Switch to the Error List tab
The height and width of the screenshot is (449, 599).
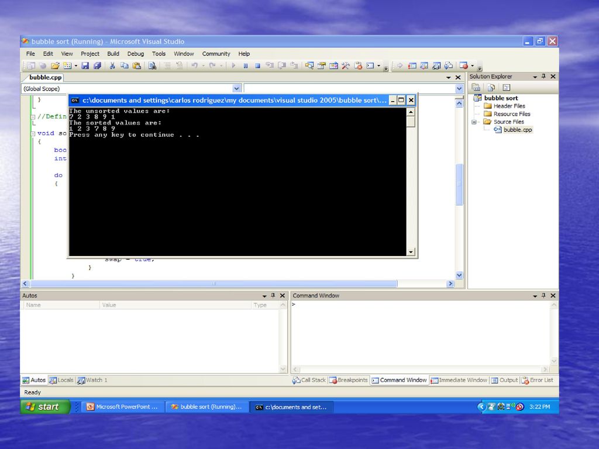point(538,380)
